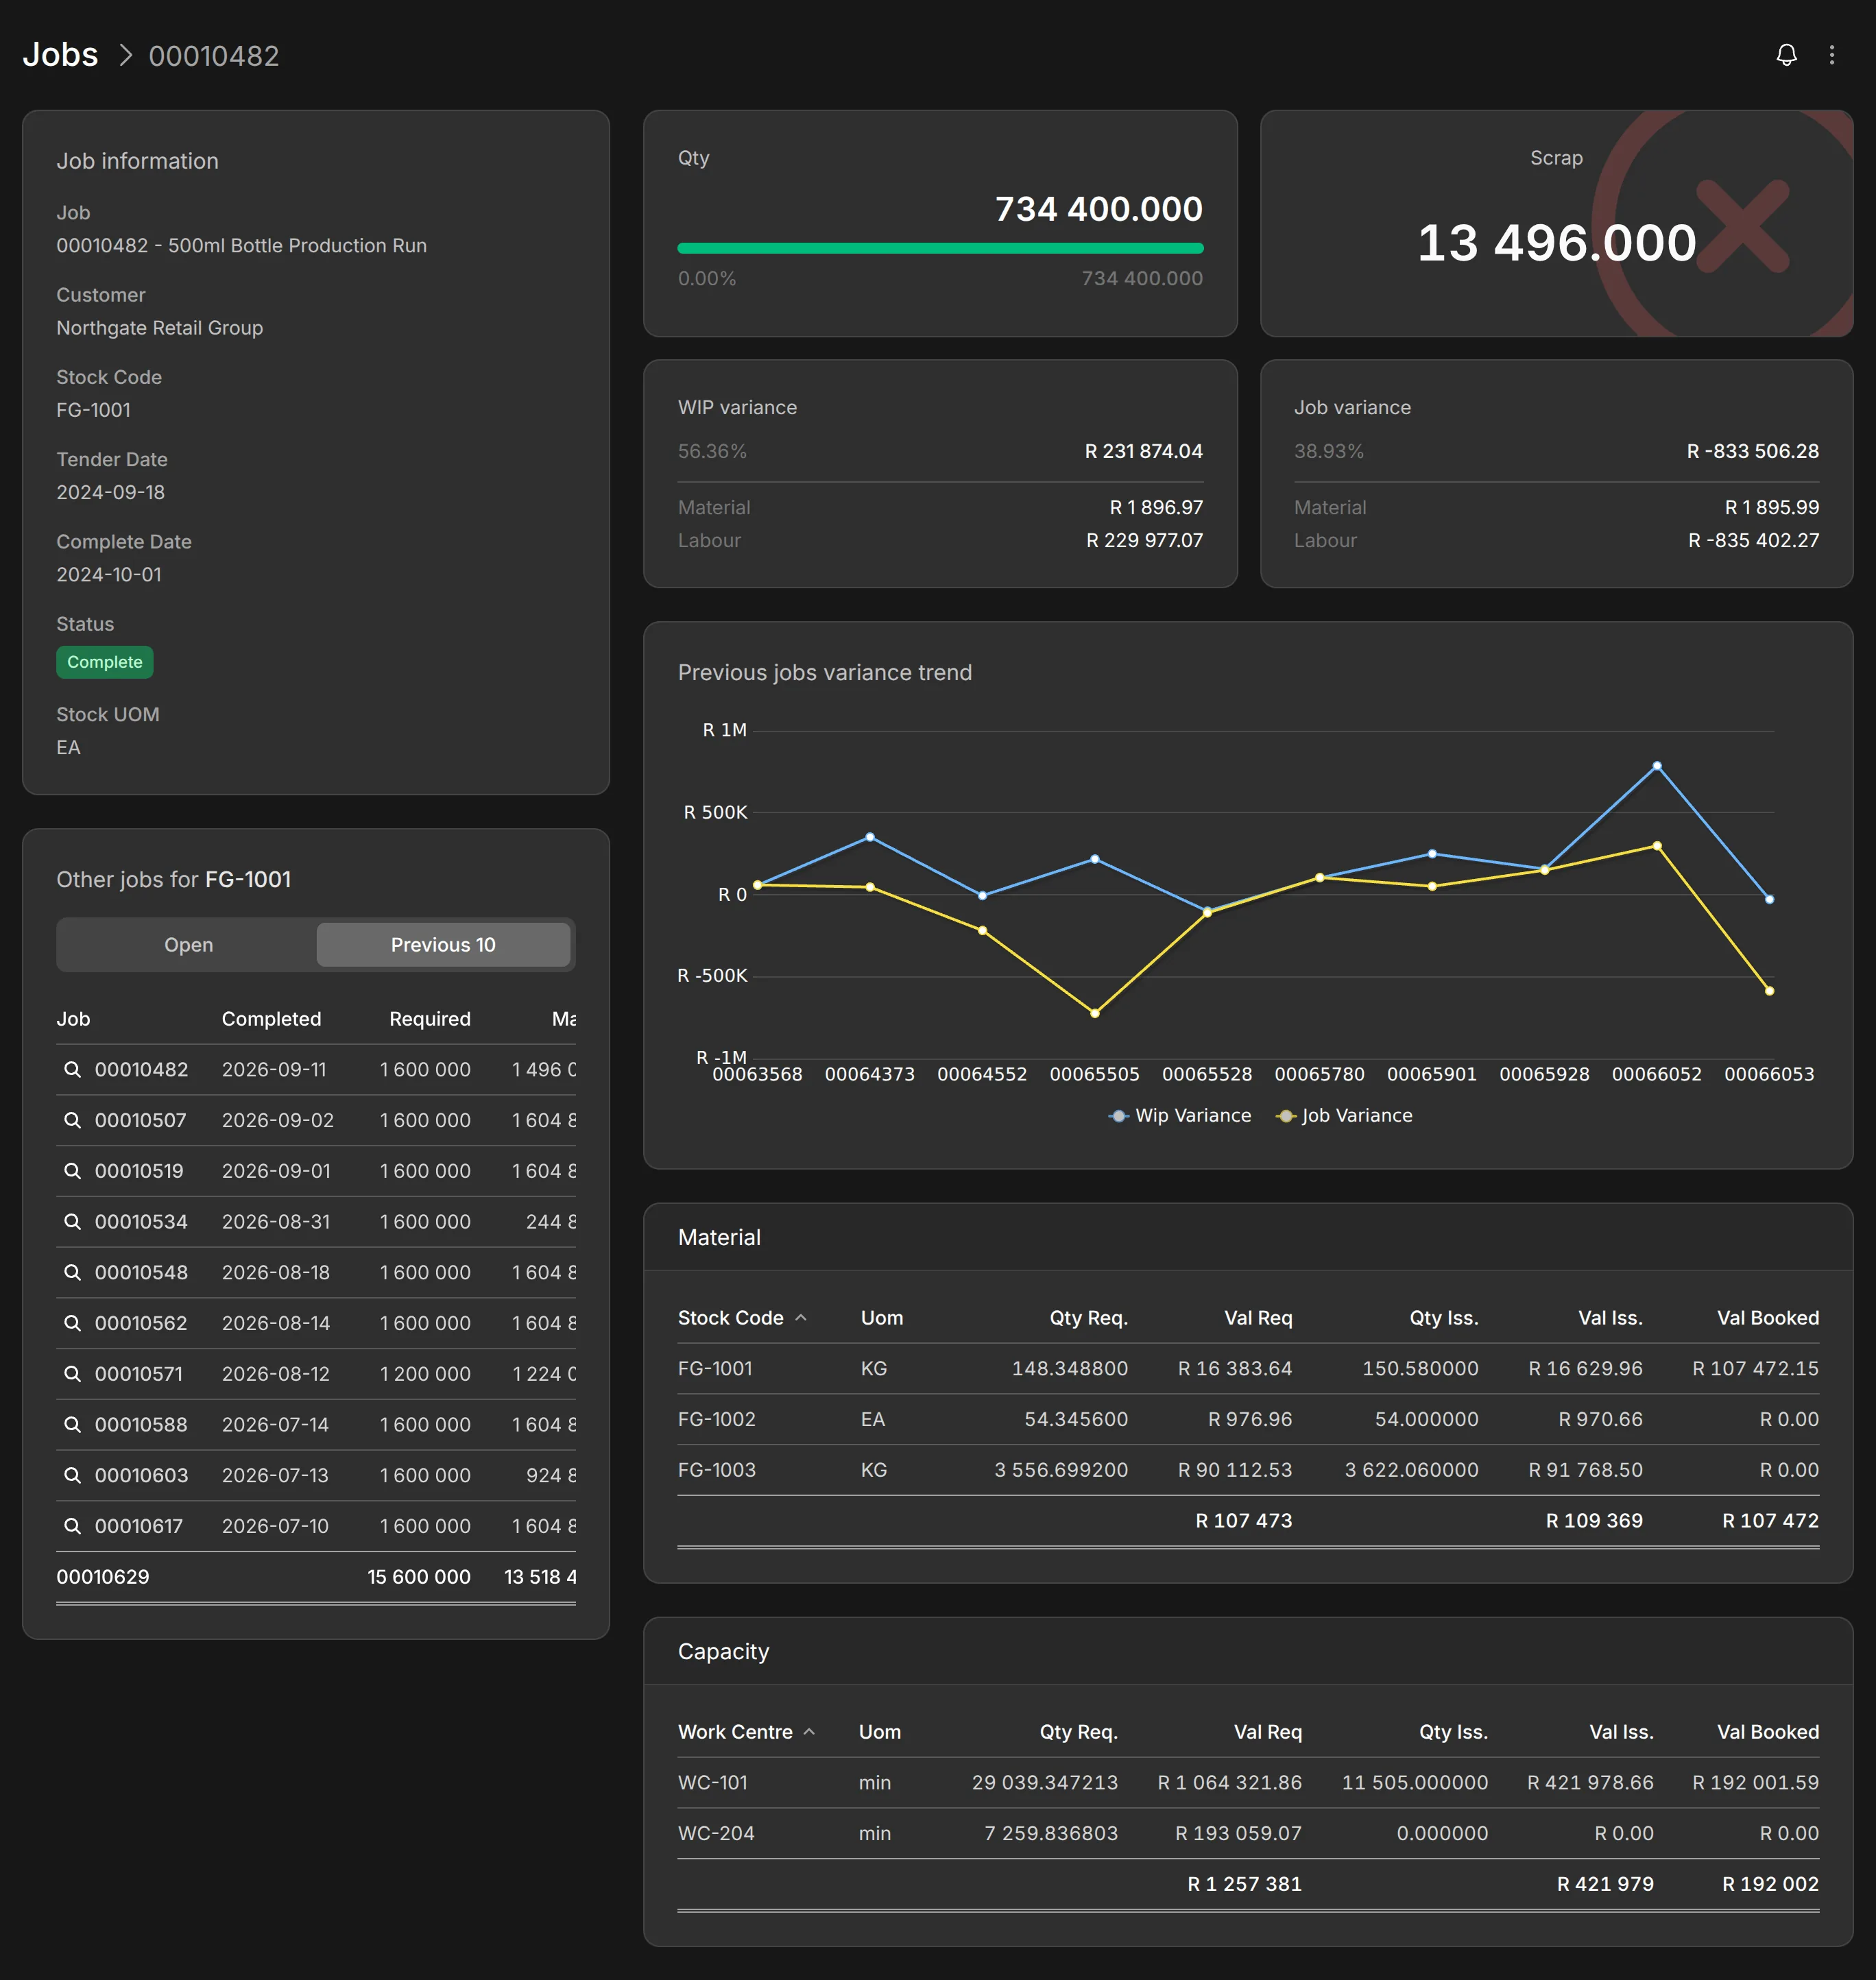Toggle the Job Variance legend series

(1344, 1116)
